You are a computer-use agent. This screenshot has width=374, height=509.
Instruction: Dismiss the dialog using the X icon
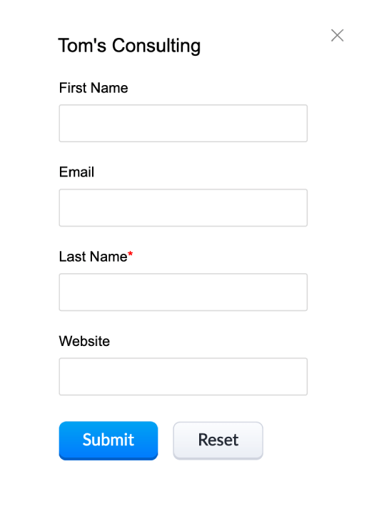pos(337,35)
